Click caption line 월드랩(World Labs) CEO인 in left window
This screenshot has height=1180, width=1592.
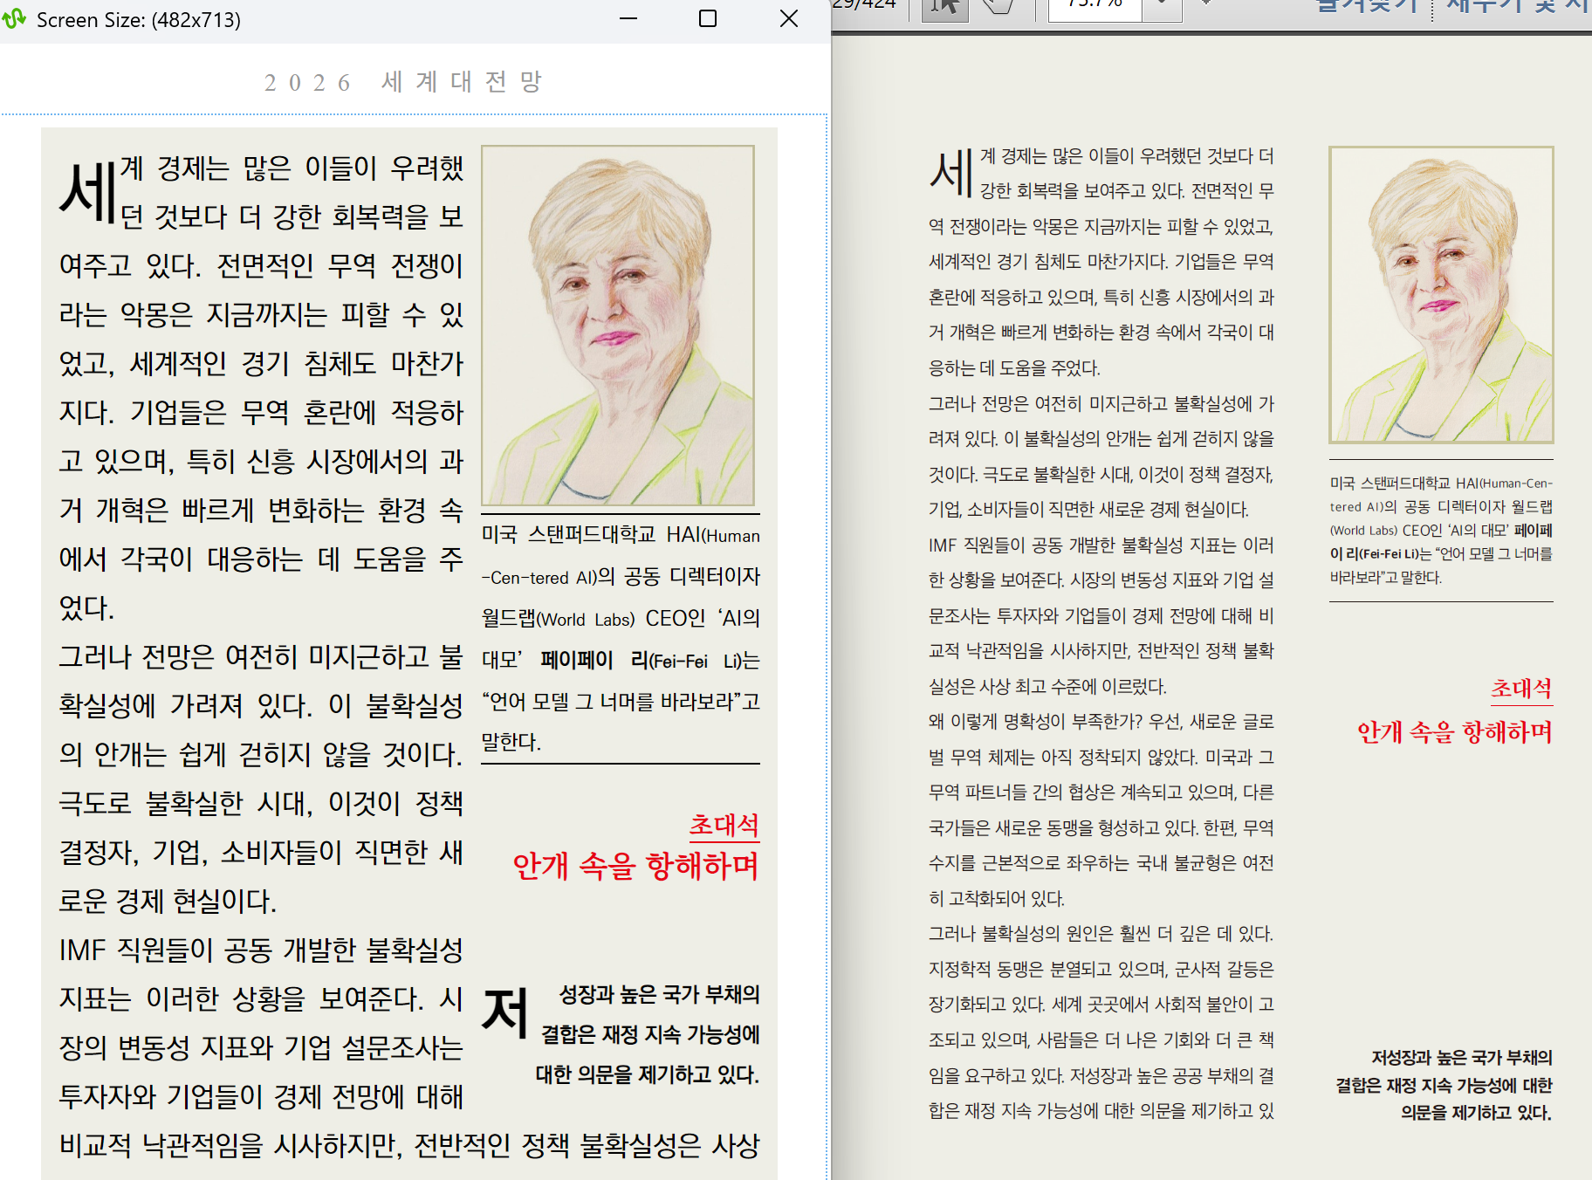coord(621,619)
